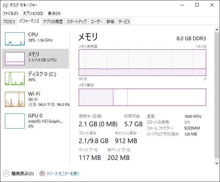This screenshot has height=182, width=220.
Task: Click the Resource Monitor icon
Action: click(42, 173)
